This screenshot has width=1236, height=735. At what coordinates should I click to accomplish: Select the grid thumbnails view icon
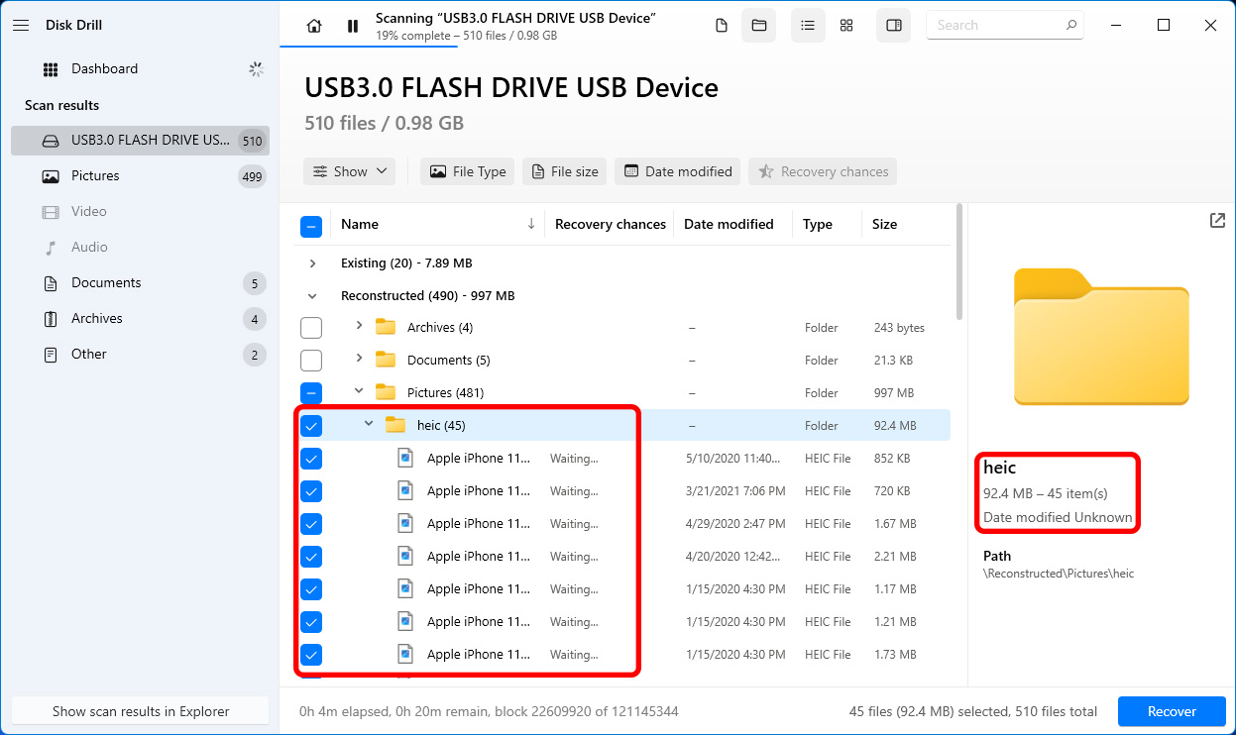point(846,26)
